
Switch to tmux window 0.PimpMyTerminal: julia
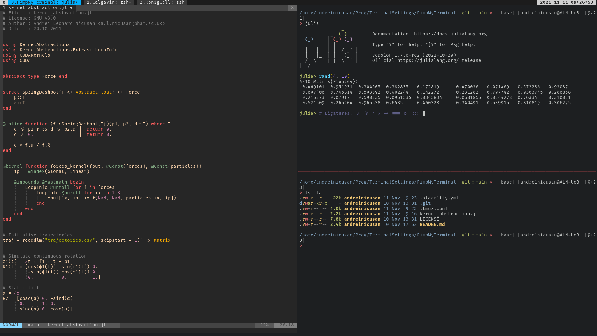[x=45, y=2]
